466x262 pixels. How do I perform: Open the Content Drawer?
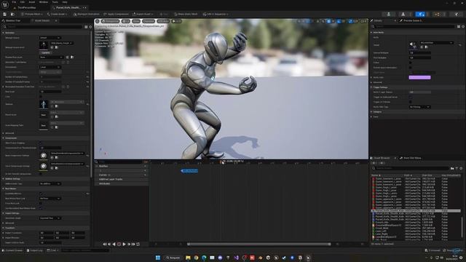(x=12, y=250)
